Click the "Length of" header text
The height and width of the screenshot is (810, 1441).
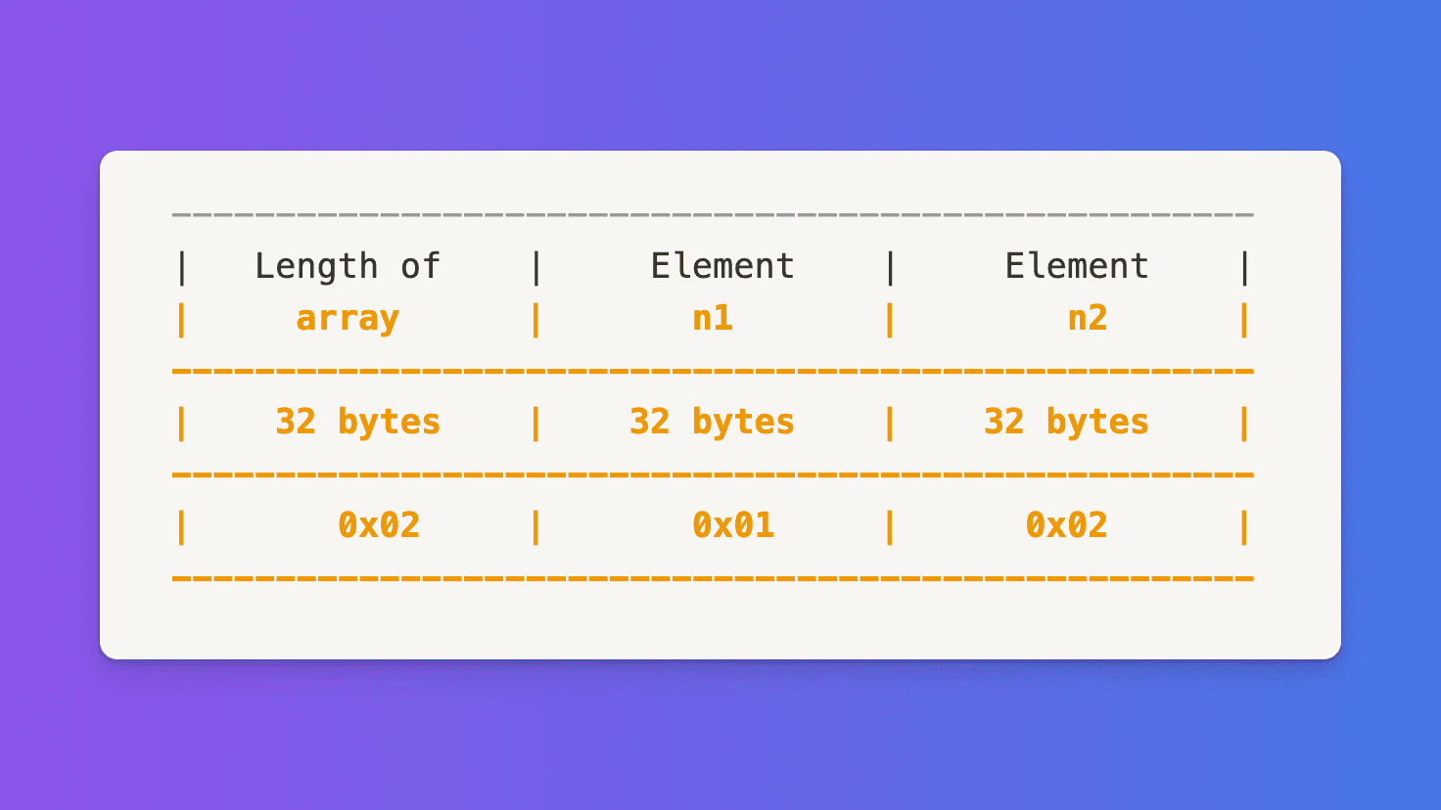click(348, 266)
